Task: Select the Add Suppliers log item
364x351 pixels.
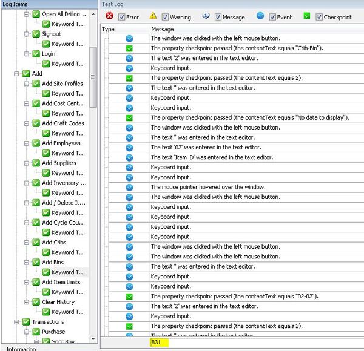Action: click(x=59, y=163)
